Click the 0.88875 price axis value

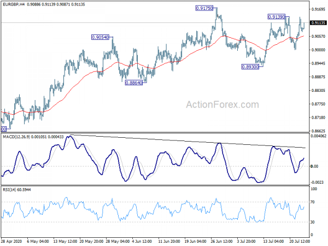[318, 77]
